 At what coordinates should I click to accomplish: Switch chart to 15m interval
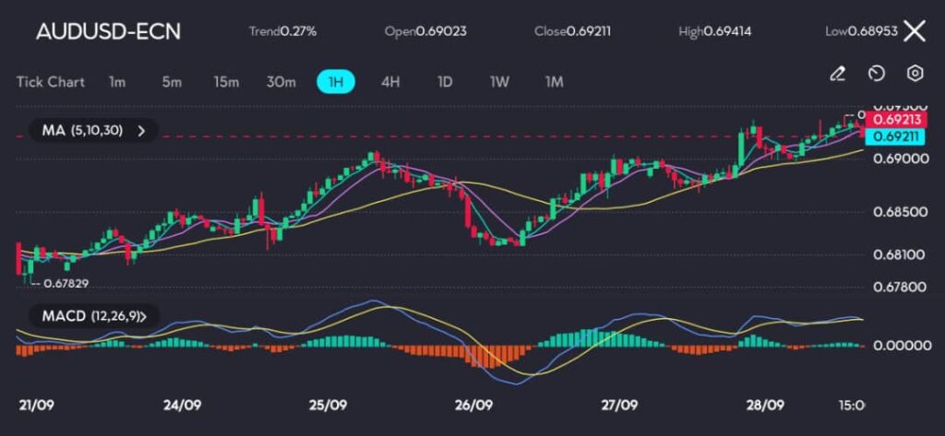pos(226,82)
